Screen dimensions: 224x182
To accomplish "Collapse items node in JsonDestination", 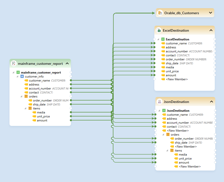I will coord(167,151).
